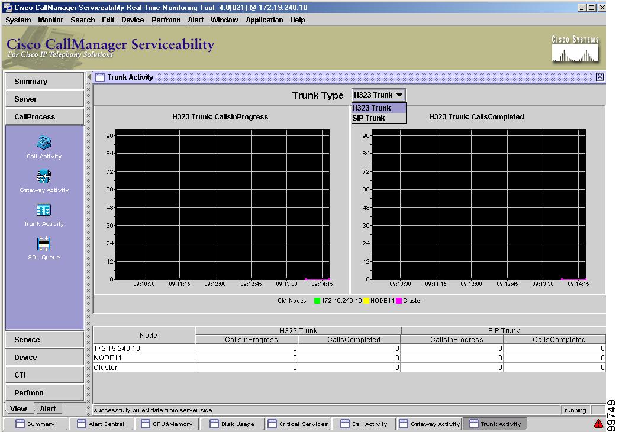Select the 172.19.240.10 table row
The width and height of the screenshot is (619, 432).
[x=349, y=349]
